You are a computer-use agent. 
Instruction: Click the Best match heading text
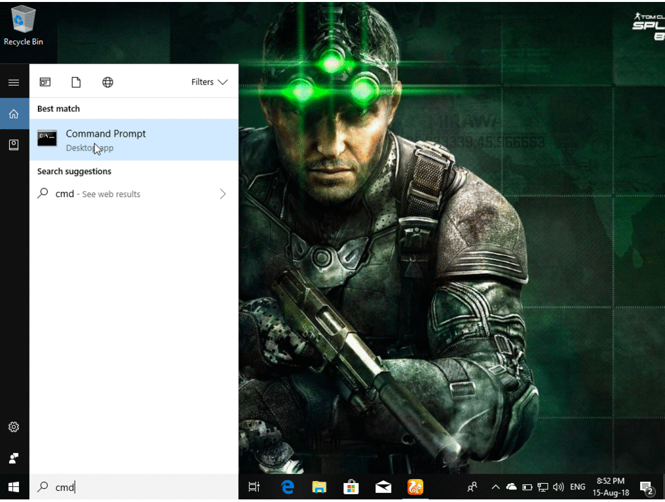click(x=58, y=109)
